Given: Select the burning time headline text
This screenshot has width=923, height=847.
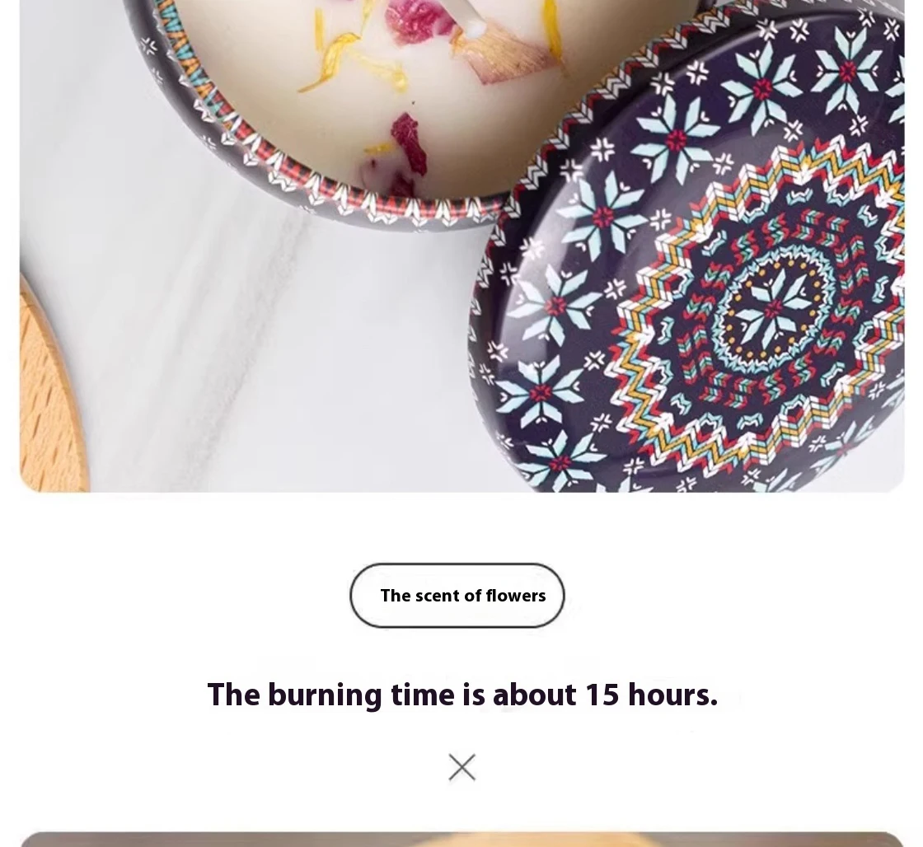Looking at the screenshot, I should (x=462, y=695).
